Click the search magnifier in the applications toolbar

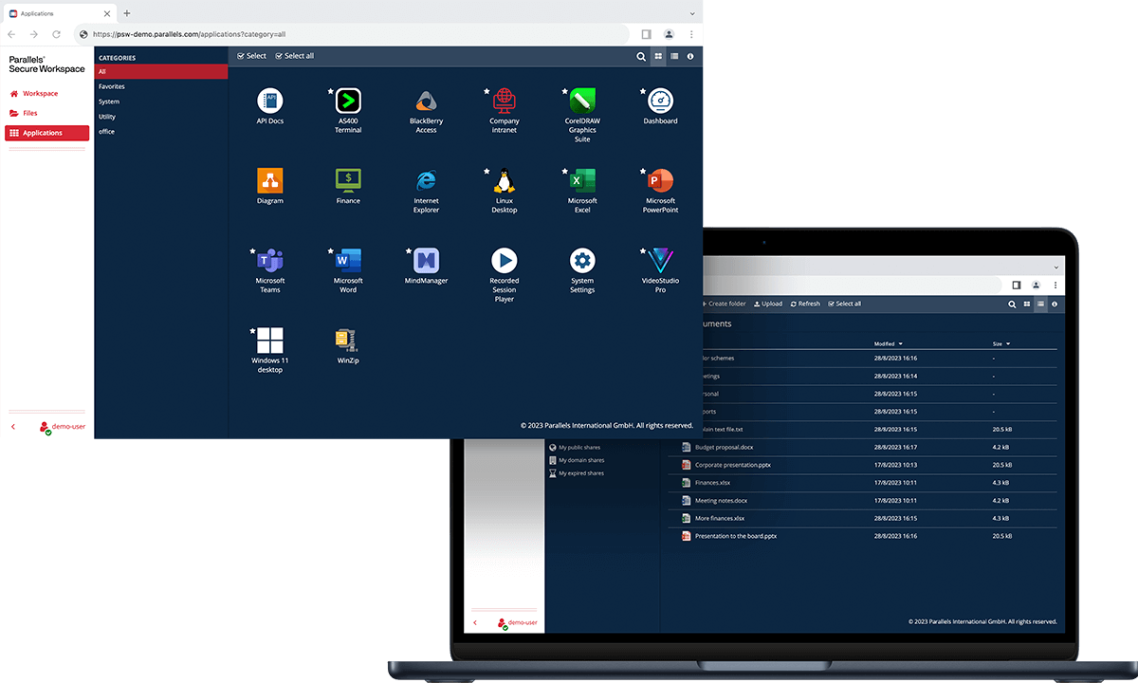tap(641, 57)
